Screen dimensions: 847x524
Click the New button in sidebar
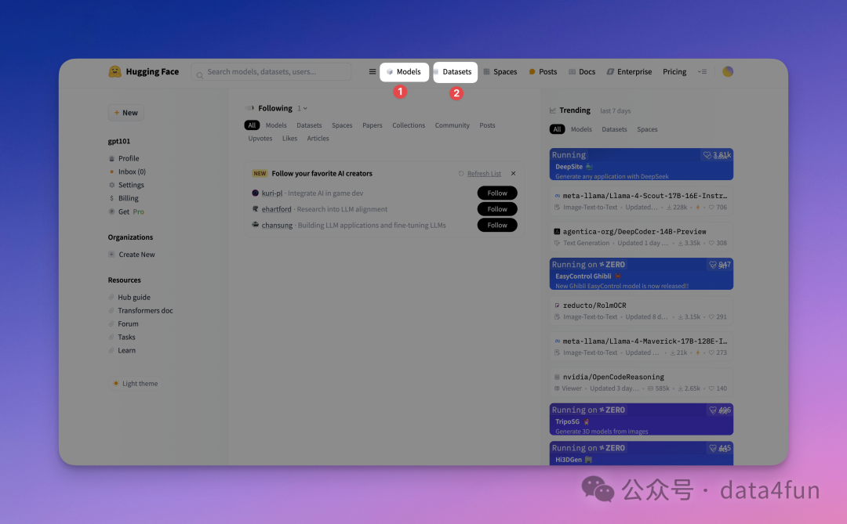click(x=125, y=113)
